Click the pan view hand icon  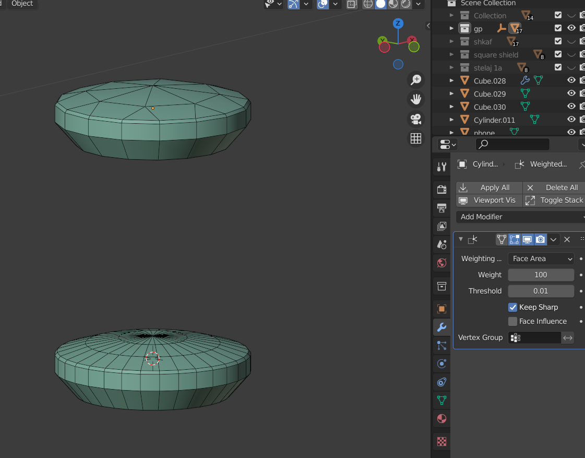(x=416, y=99)
